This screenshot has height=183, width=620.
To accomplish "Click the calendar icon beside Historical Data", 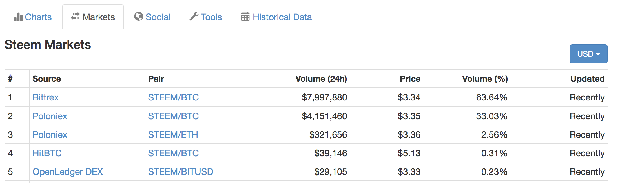I will pyautogui.click(x=245, y=17).
